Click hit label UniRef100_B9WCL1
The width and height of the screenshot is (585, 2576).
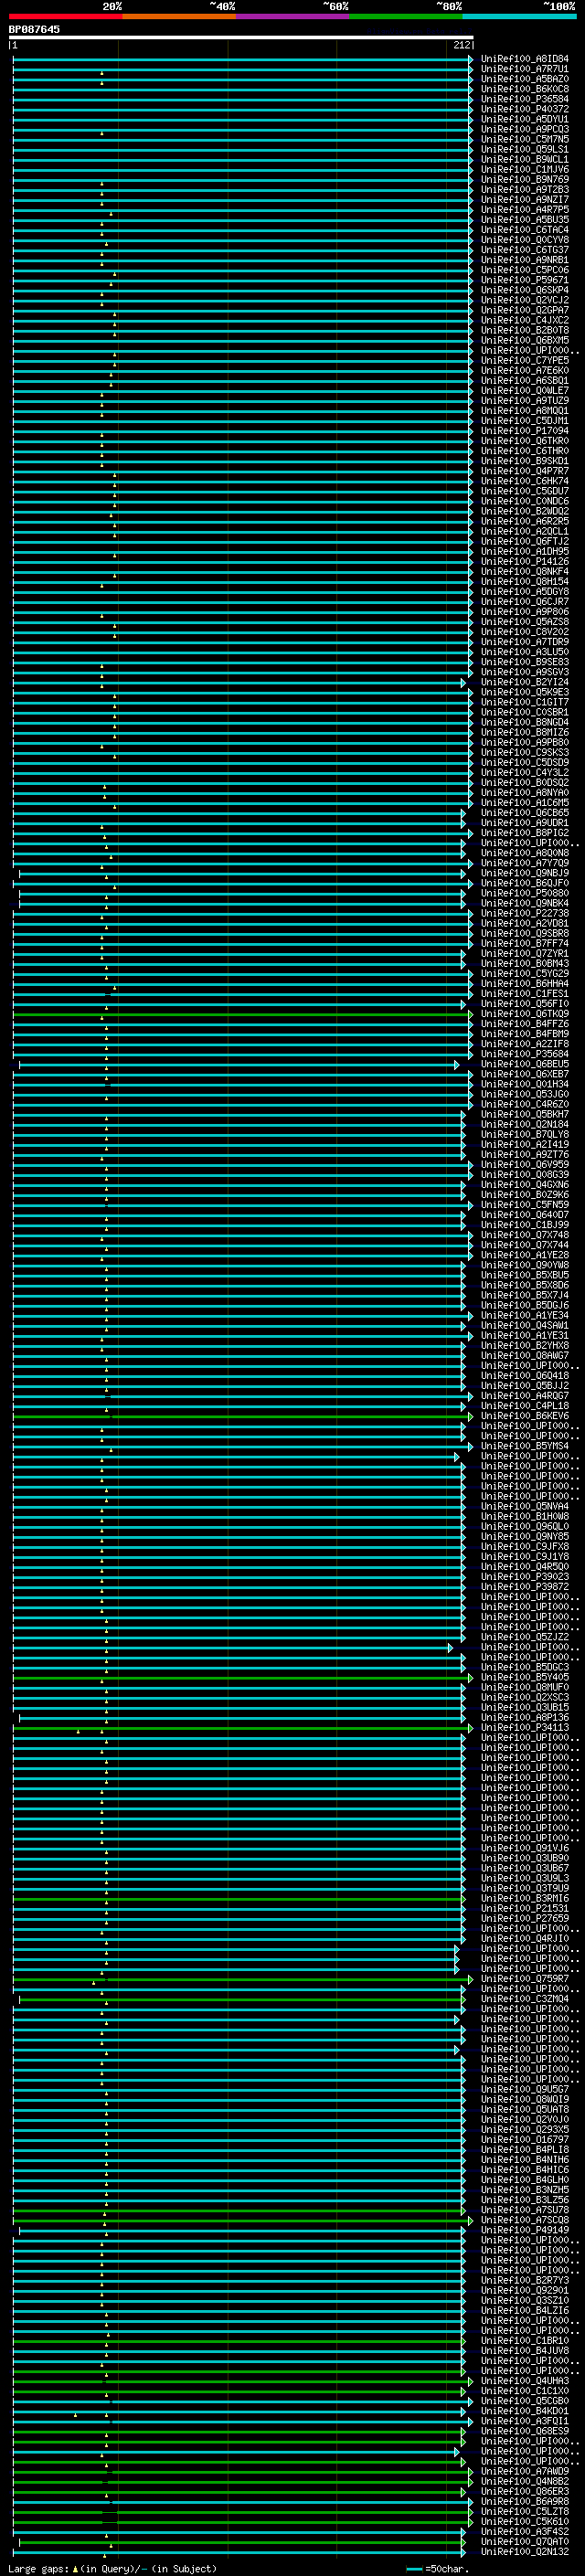(525, 159)
